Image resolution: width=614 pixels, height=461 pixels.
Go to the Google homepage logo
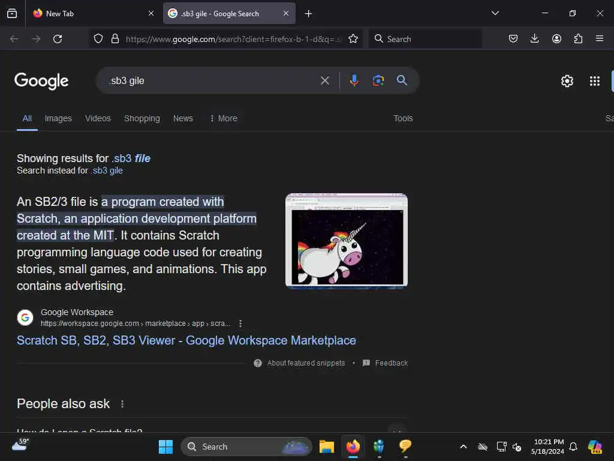click(41, 81)
